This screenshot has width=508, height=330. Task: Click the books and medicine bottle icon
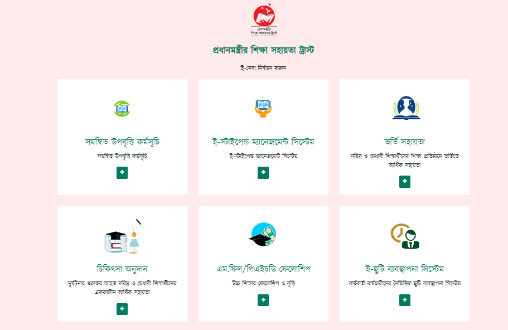pos(123,236)
